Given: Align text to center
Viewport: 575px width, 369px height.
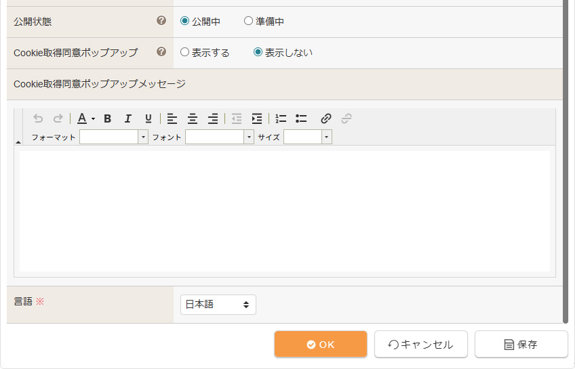Looking at the screenshot, I should (193, 118).
